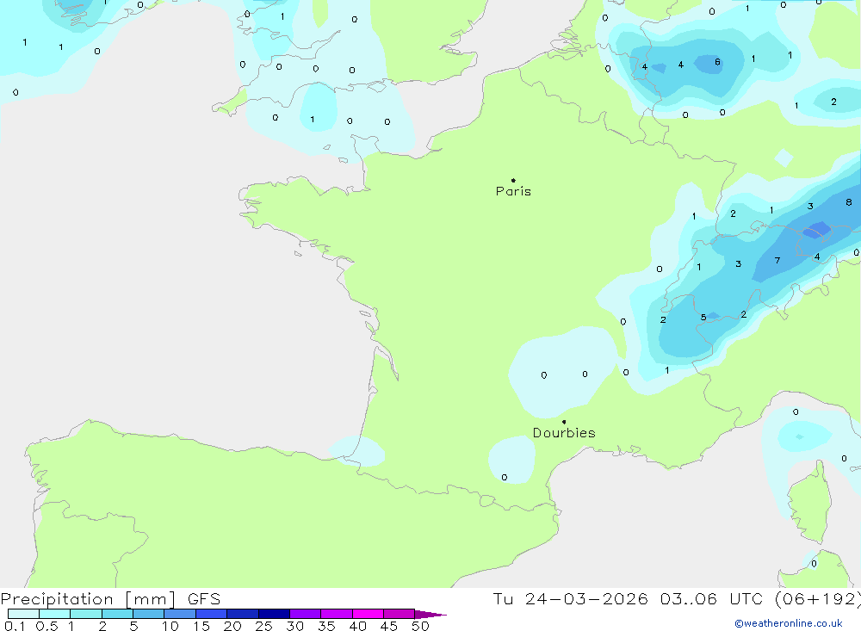Select the 10 mm legend color swatch
Screen dimensions: 861x631
click(180, 614)
